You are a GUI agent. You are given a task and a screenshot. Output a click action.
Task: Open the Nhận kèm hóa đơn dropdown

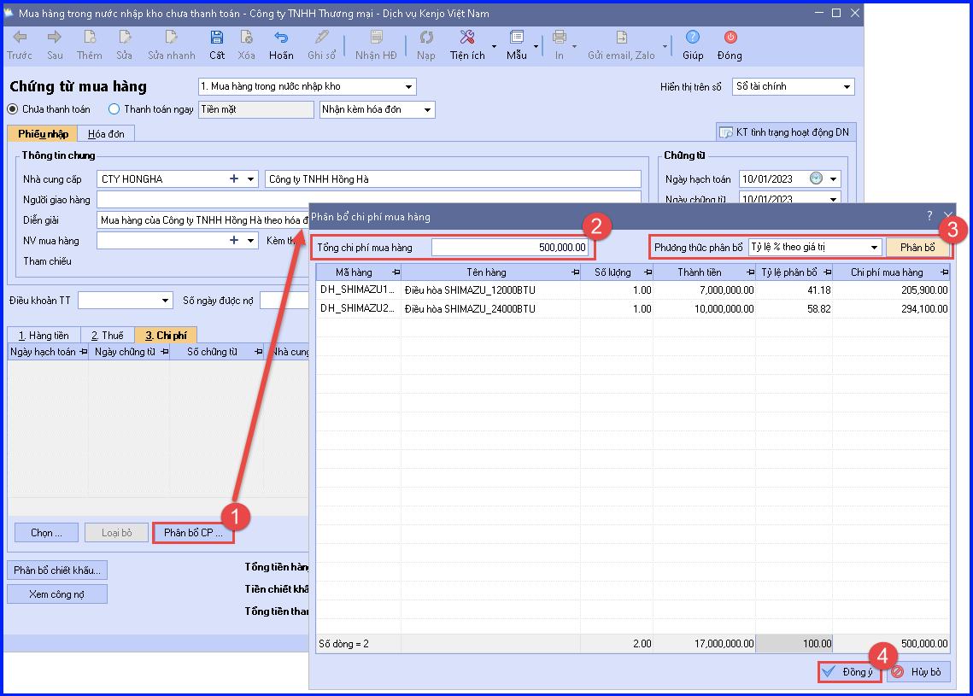pyautogui.click(x=427, y=110)
